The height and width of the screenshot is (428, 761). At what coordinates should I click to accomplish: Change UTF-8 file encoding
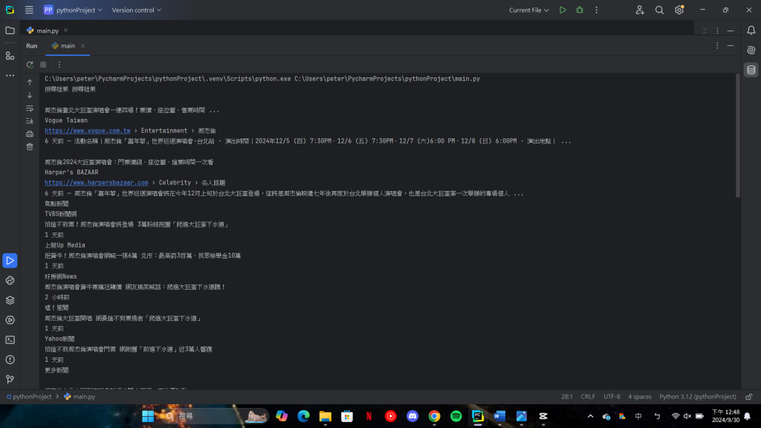tap(612, 397)
